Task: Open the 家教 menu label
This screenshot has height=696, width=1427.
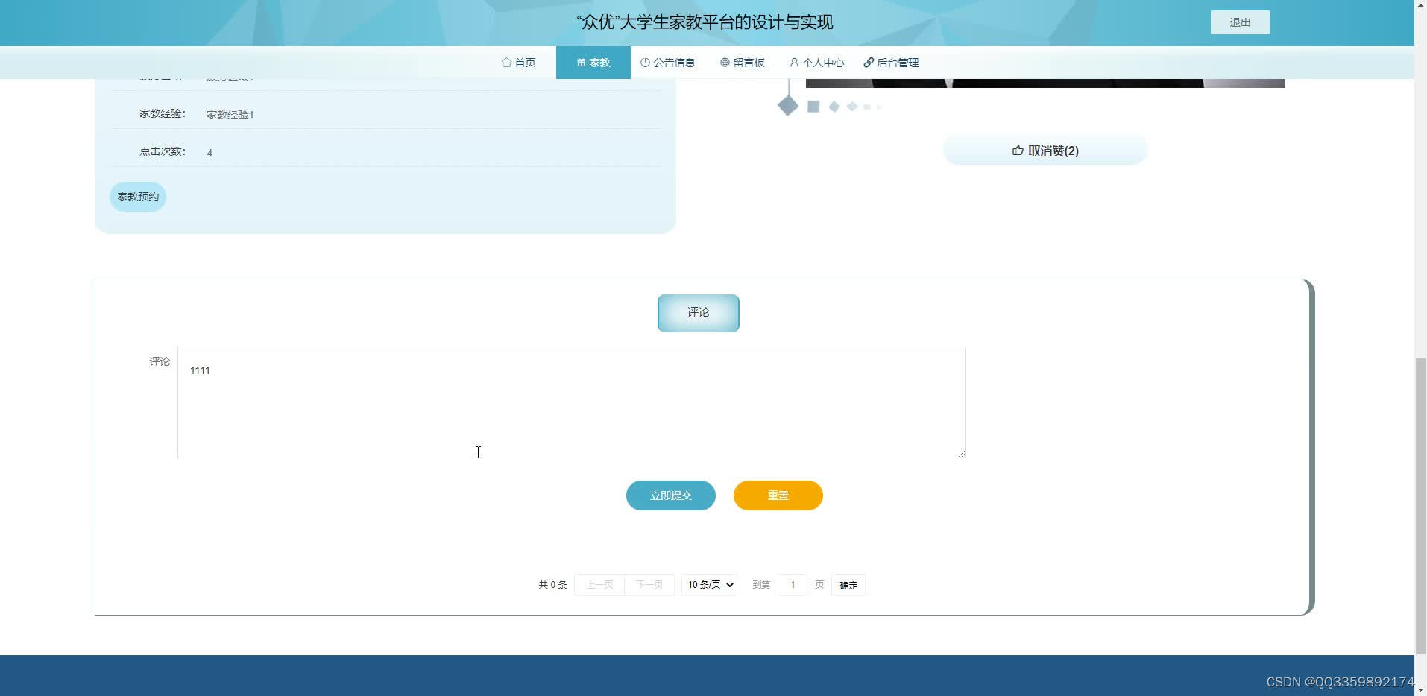Action: 599,63
